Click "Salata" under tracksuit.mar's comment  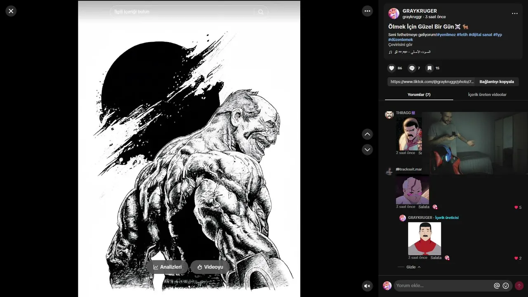point(424,207)
